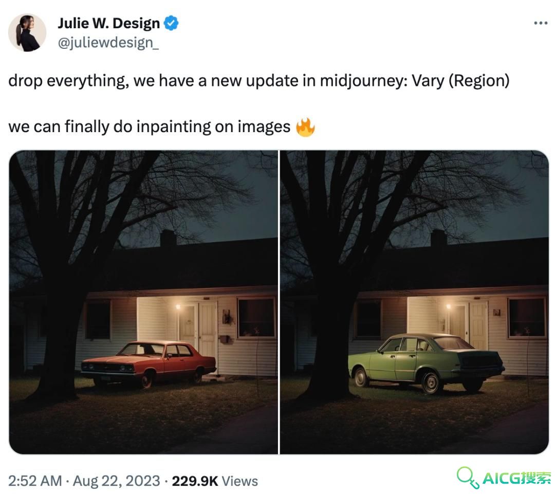
Task: Click the blue verified badge
Action: tap(171, 23)
